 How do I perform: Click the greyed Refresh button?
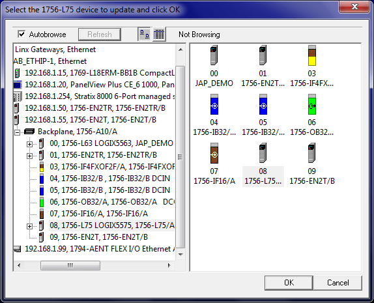click(100, 35)
